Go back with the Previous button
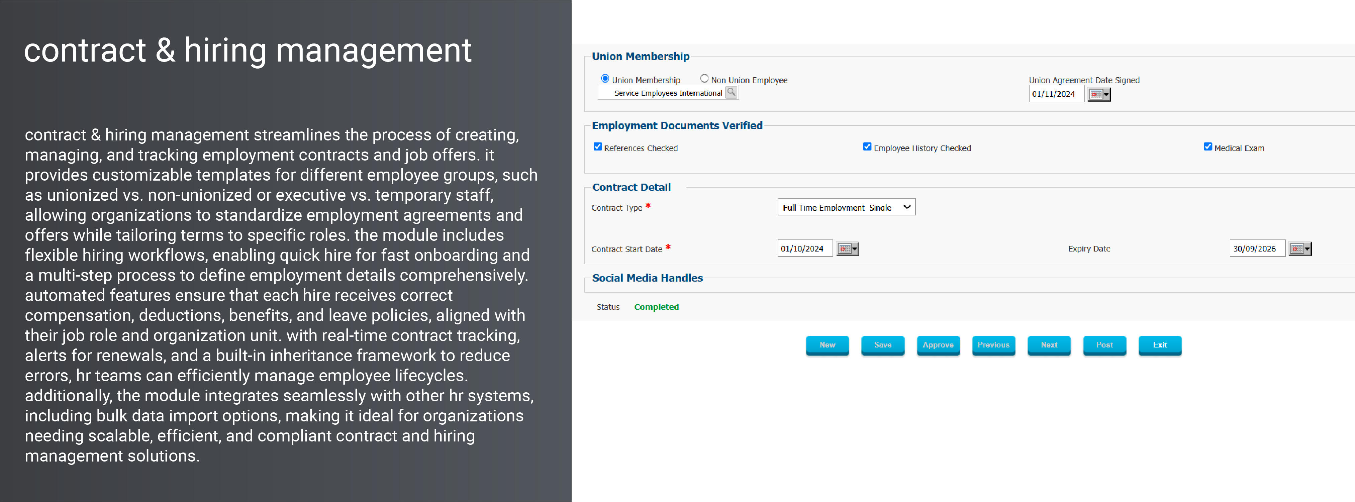 pos(994,345)
